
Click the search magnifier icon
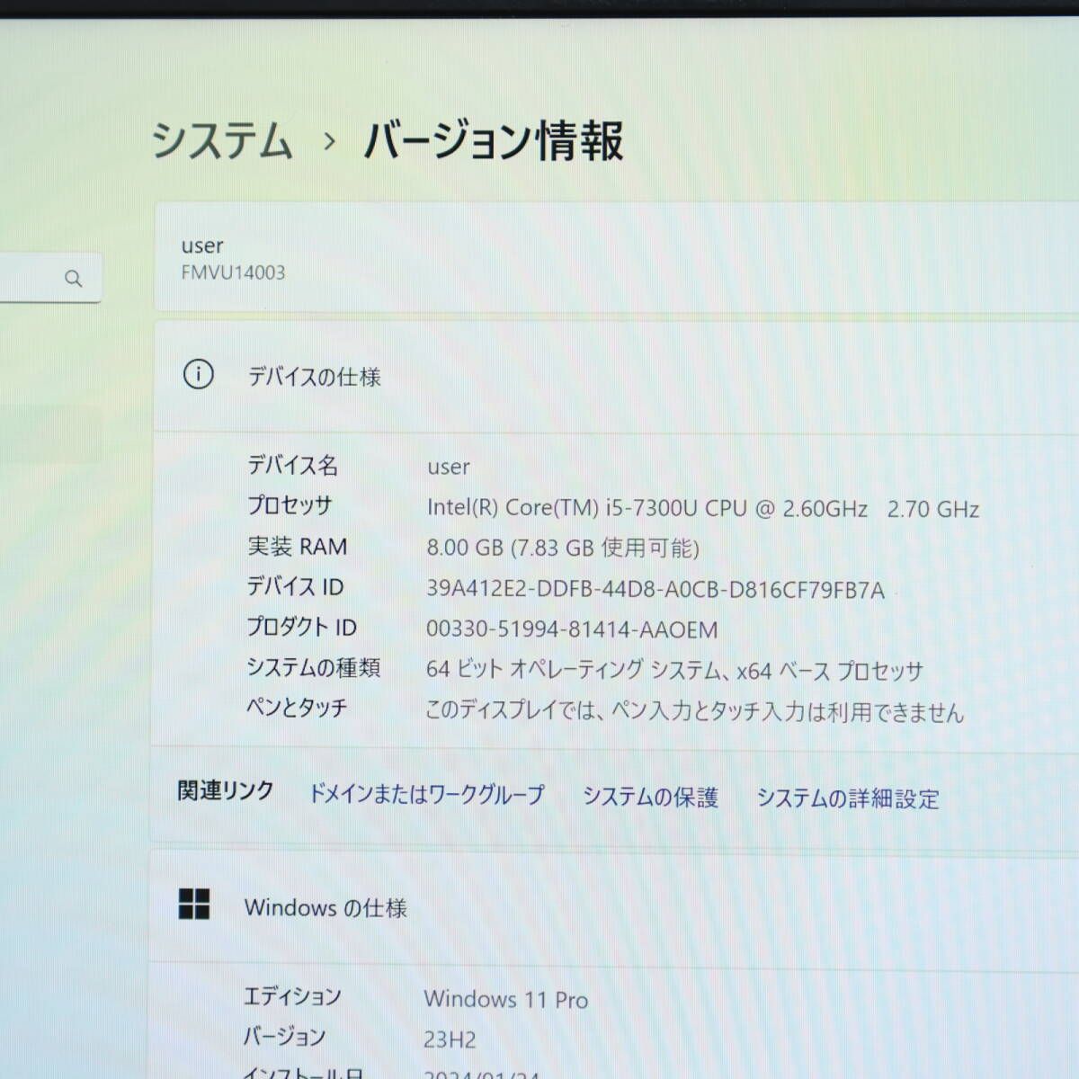(x=74, y=279)
